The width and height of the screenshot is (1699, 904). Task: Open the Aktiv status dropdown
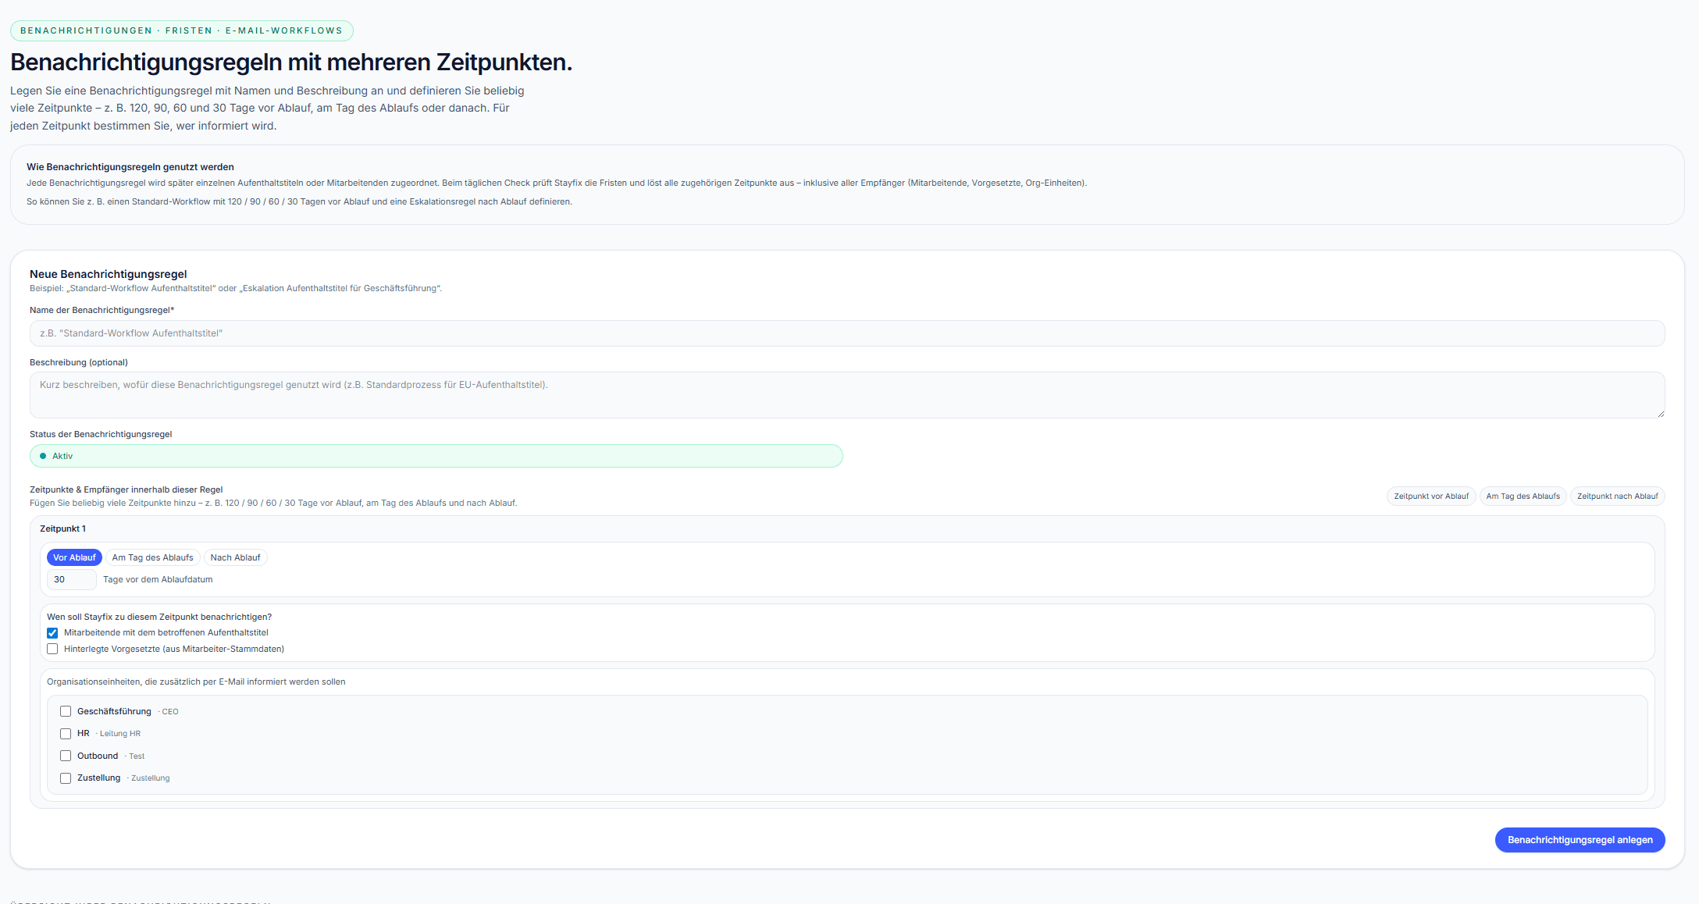coord(436,456)
